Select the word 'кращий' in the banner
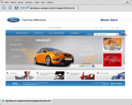Screen dimensions: 132x105 point(17,56)
